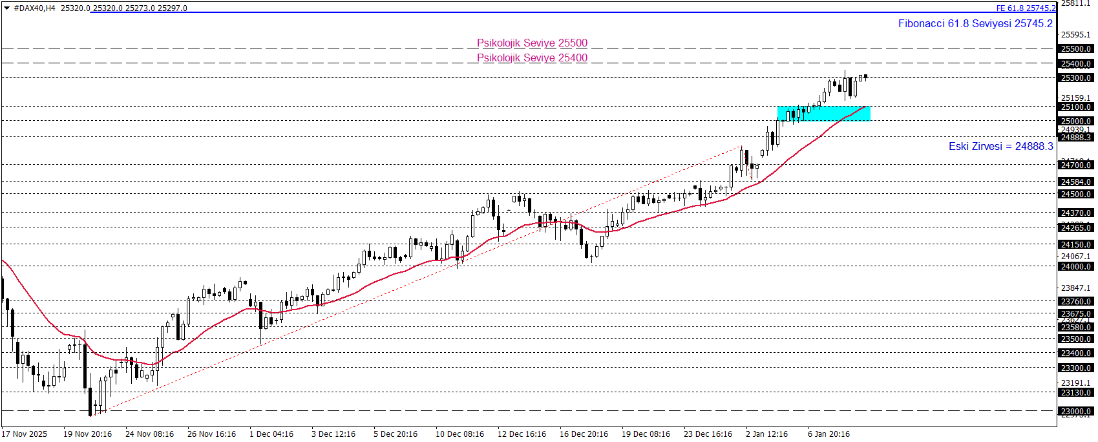Click the 25159.1 price scale value
This screenshot has width=1098, height=442.
coord(1076,98)
